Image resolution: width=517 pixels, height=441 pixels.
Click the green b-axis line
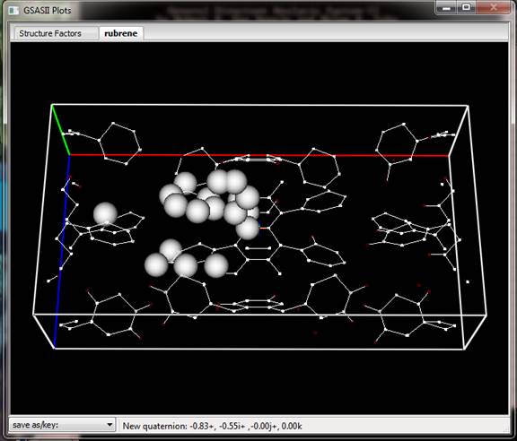[61, 129]
